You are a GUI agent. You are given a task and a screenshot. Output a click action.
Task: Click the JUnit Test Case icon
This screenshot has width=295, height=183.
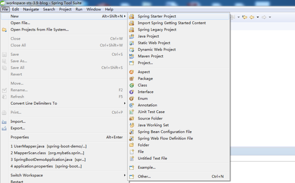pyautogui.click(x=132, y=112)
